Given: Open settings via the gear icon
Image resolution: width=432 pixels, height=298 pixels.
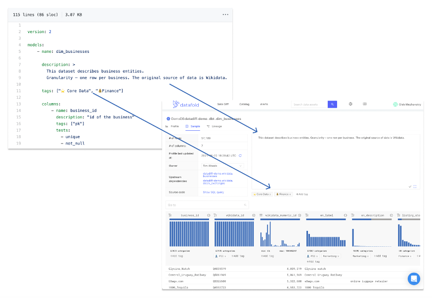Looking at the screenshot, I should (x=350, y=104).
